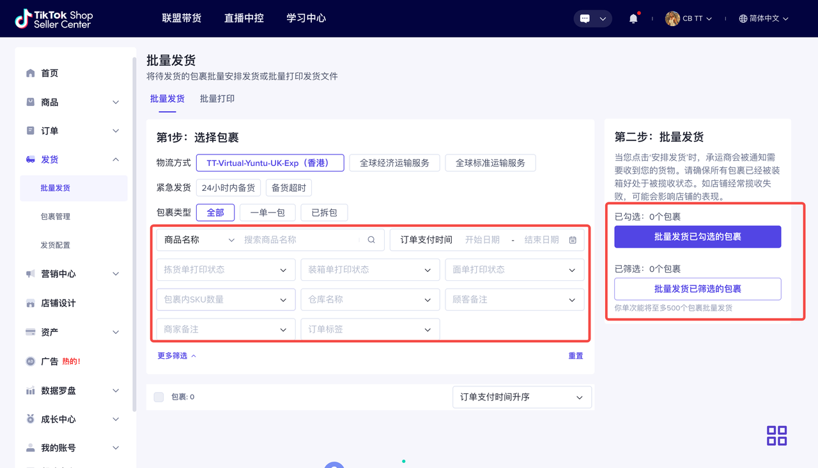Open the grid apps icon at bottom right
818x468 pixels.
click(x=777, y=436)
